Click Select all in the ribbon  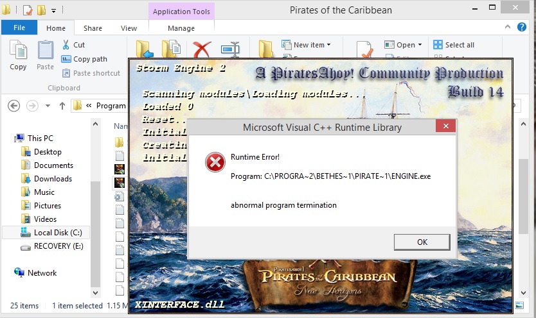coord(454,45)
